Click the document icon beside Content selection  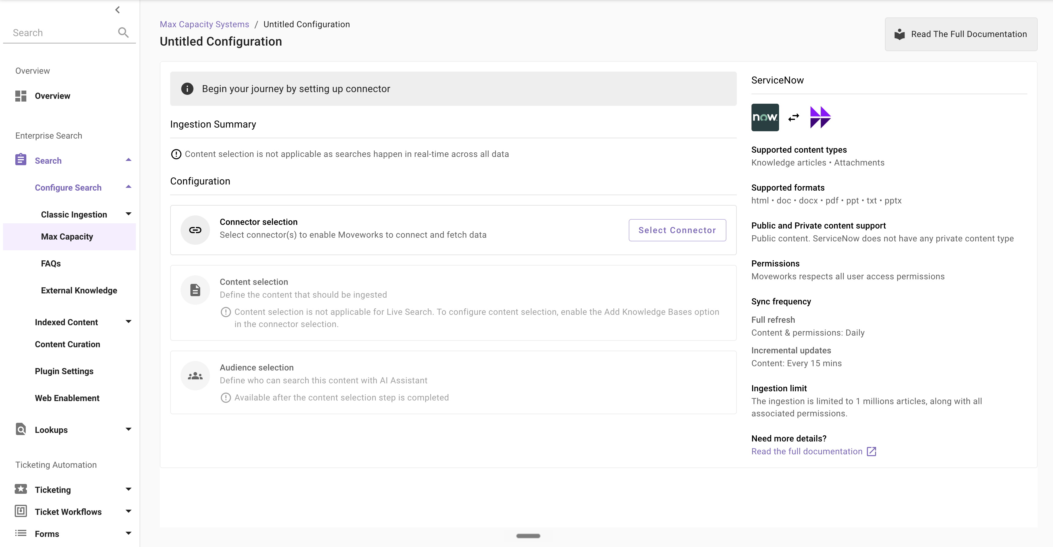click(x=195, y=290)
